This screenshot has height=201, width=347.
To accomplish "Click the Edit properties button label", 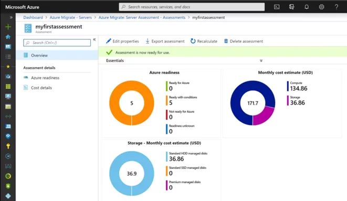I will point(125,41).
